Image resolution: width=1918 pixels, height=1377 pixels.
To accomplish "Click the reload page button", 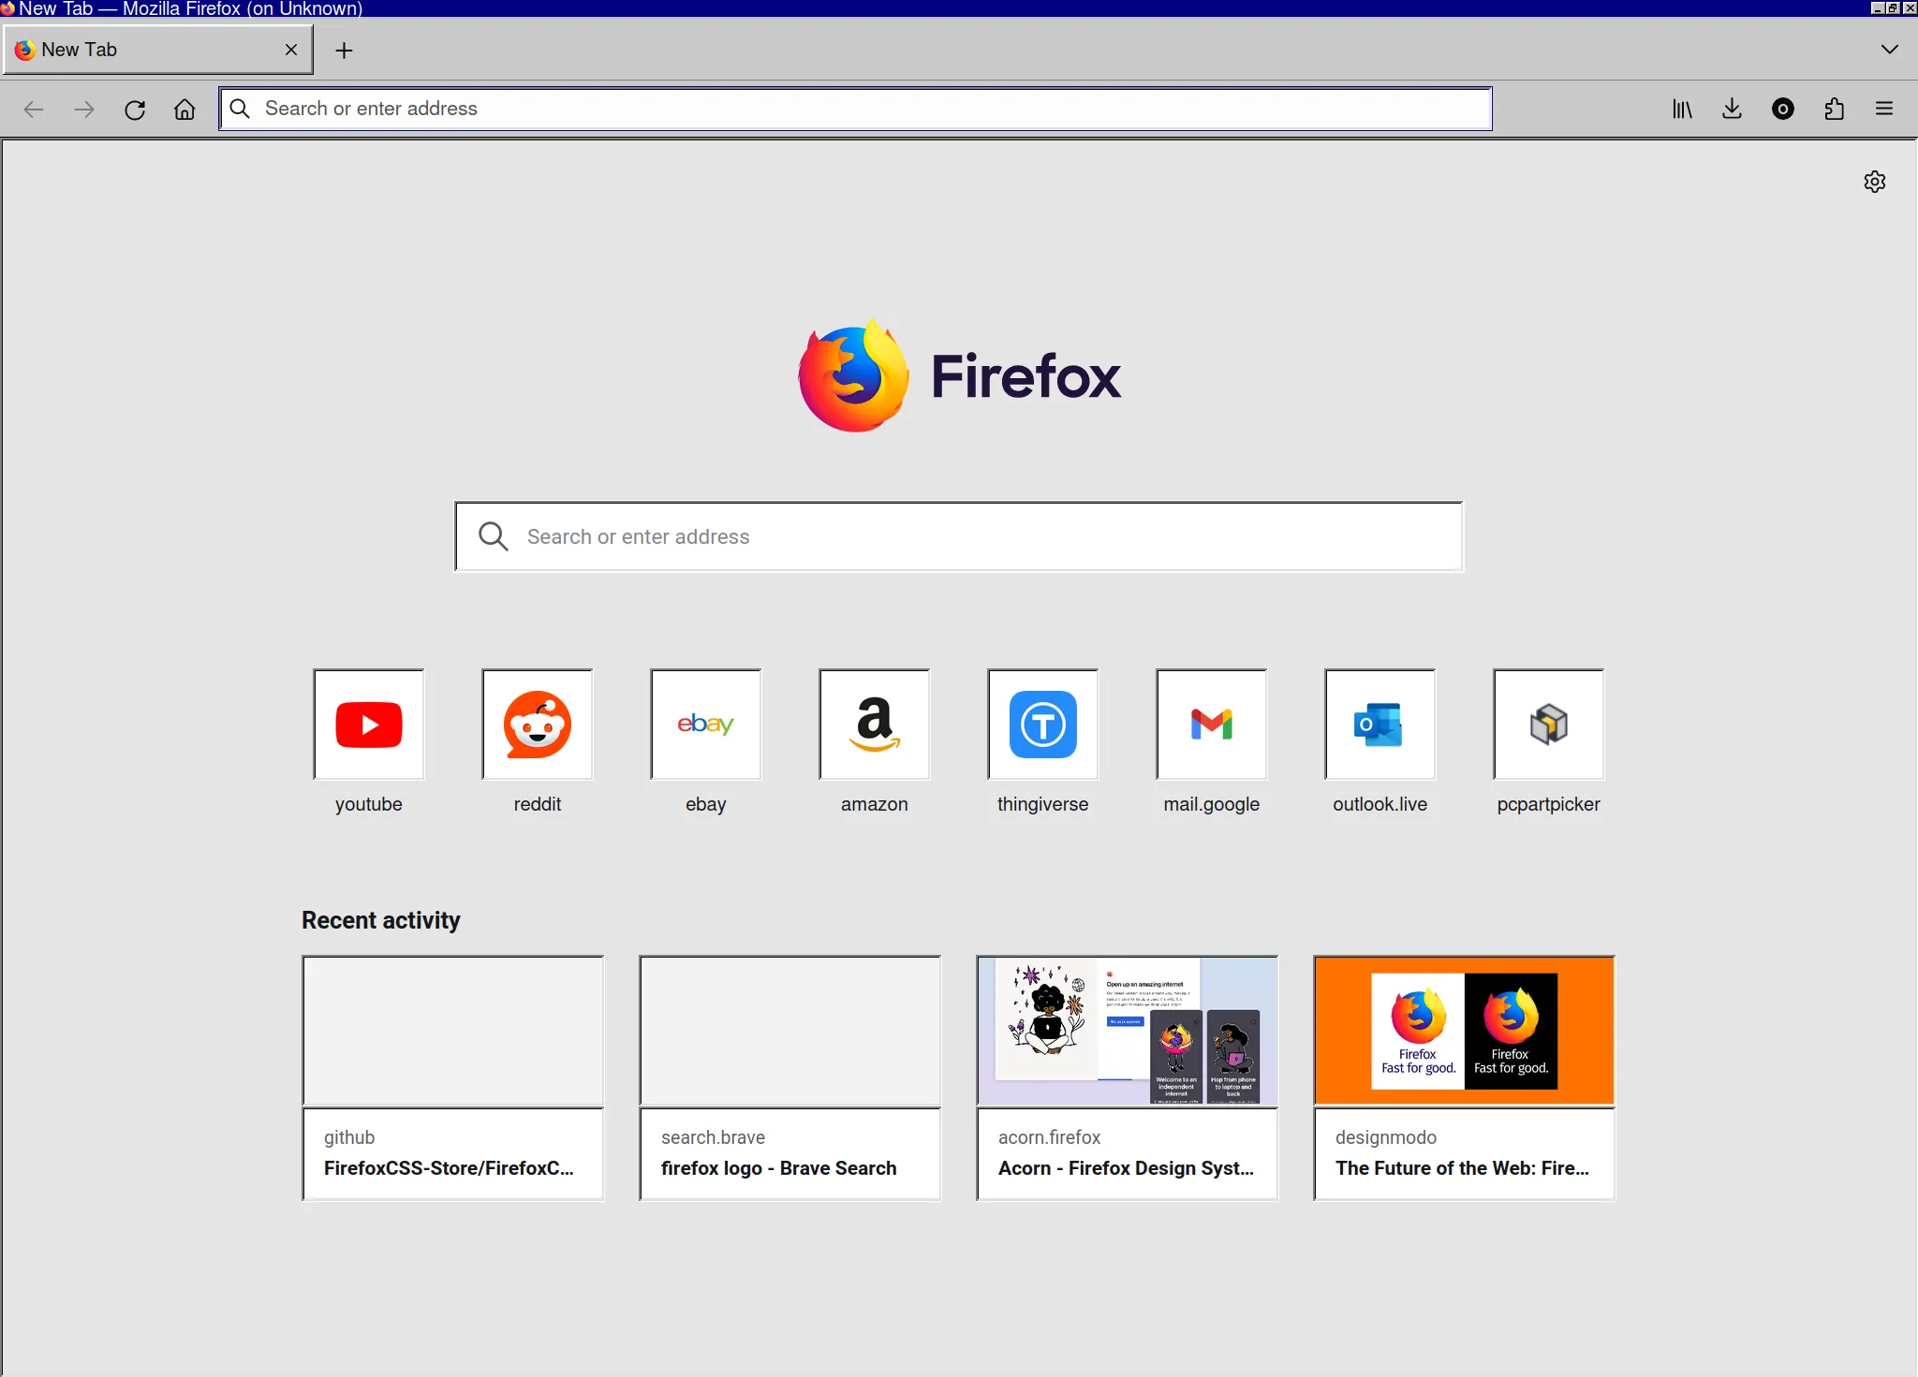I will pyautogui.click(x=135, y=110).
